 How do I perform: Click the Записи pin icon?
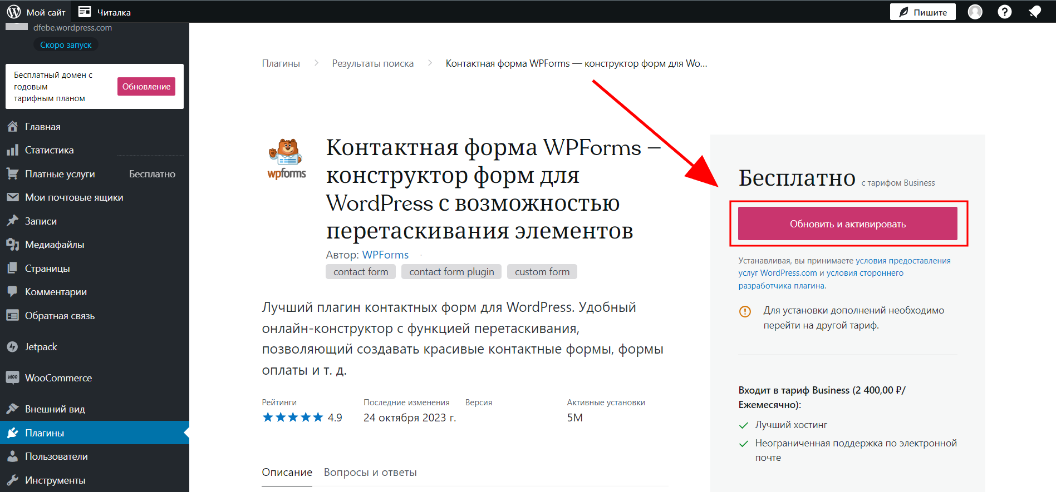pyautogui.click(x=12, y=221)
